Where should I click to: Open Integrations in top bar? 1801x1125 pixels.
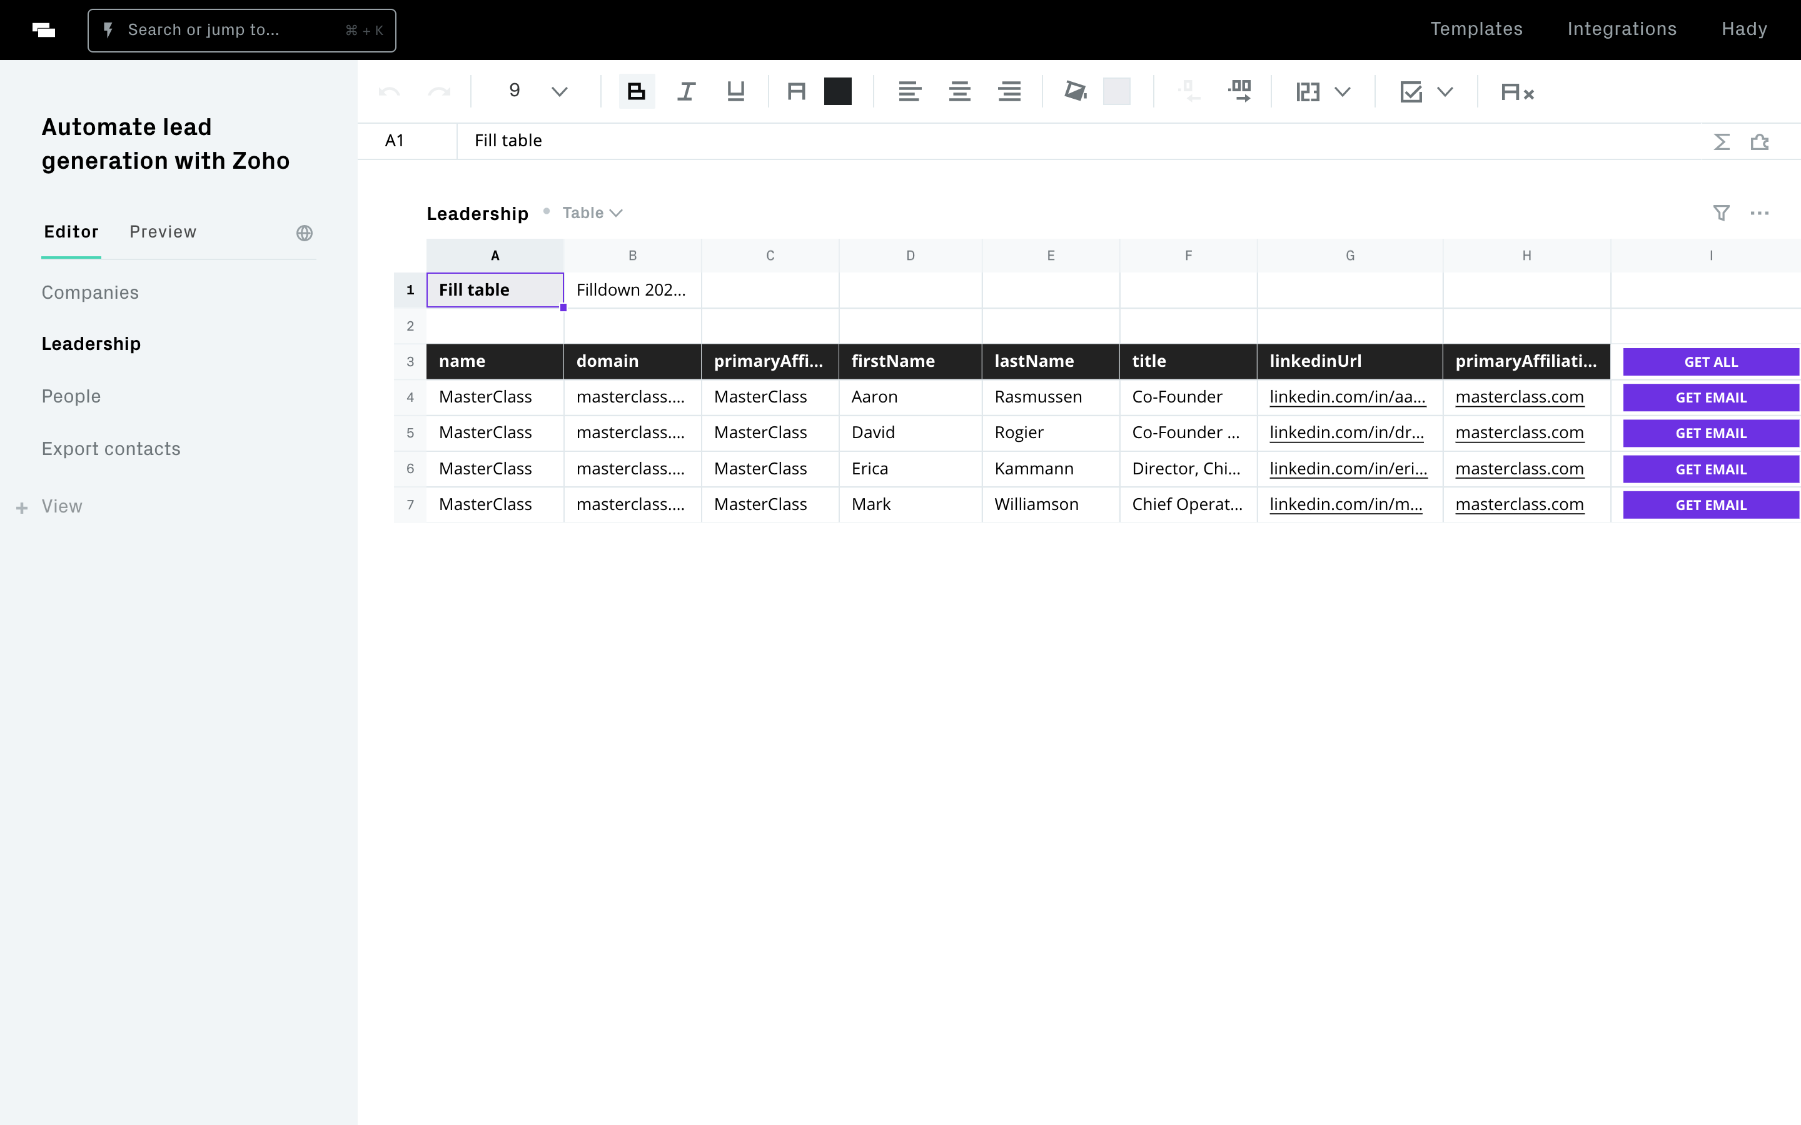pyautogui.click(x=1622, y=29)
